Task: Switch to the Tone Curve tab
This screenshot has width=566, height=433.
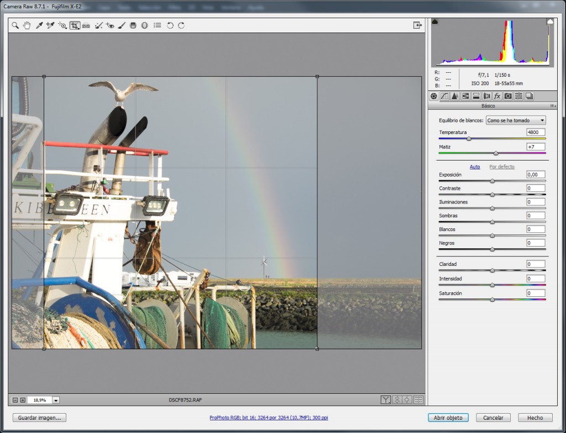Action: click(444, 96)
